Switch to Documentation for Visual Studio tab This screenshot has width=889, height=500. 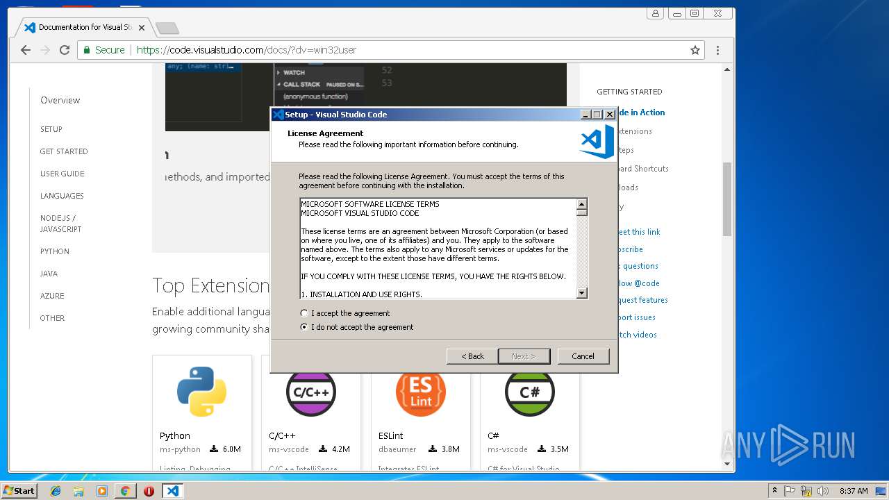tap(83, 28)
